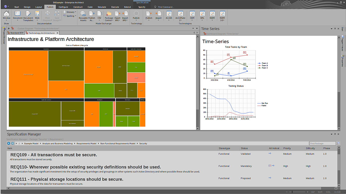Click the Specification Manager back navigation arrow
The width and height of the screenshot is (346, 194).
click(9, 143)
